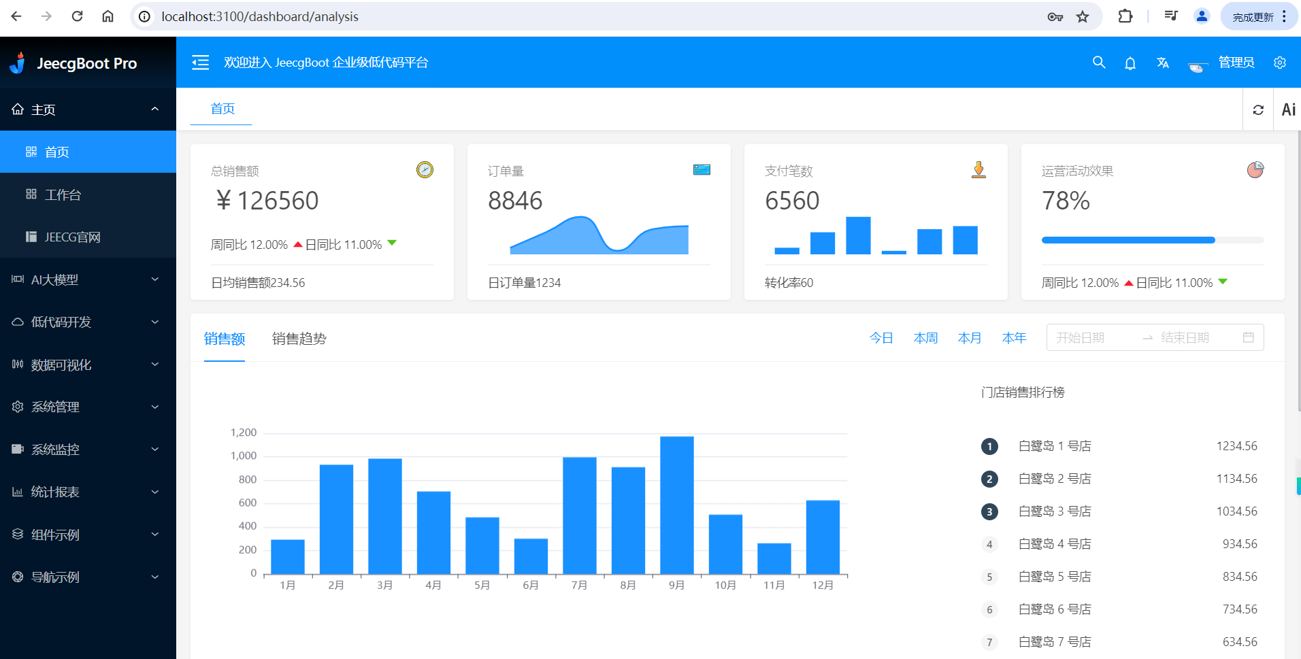Image resolution: width=1301 pixels, height=659 pixels.
Task: Expand the 数据可视化 menu
Action: point(88,365)
